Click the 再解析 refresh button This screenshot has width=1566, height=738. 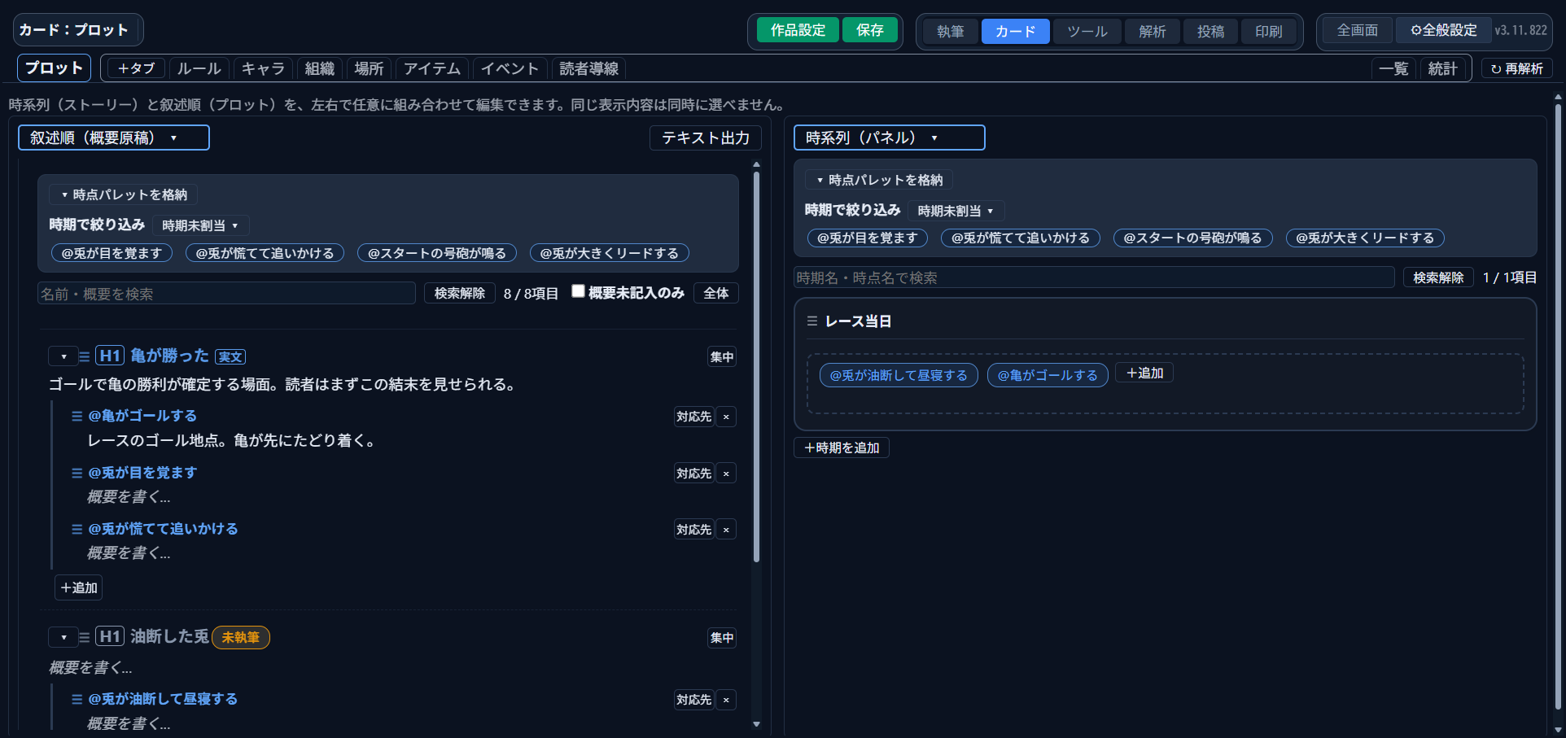(1517, 69)
